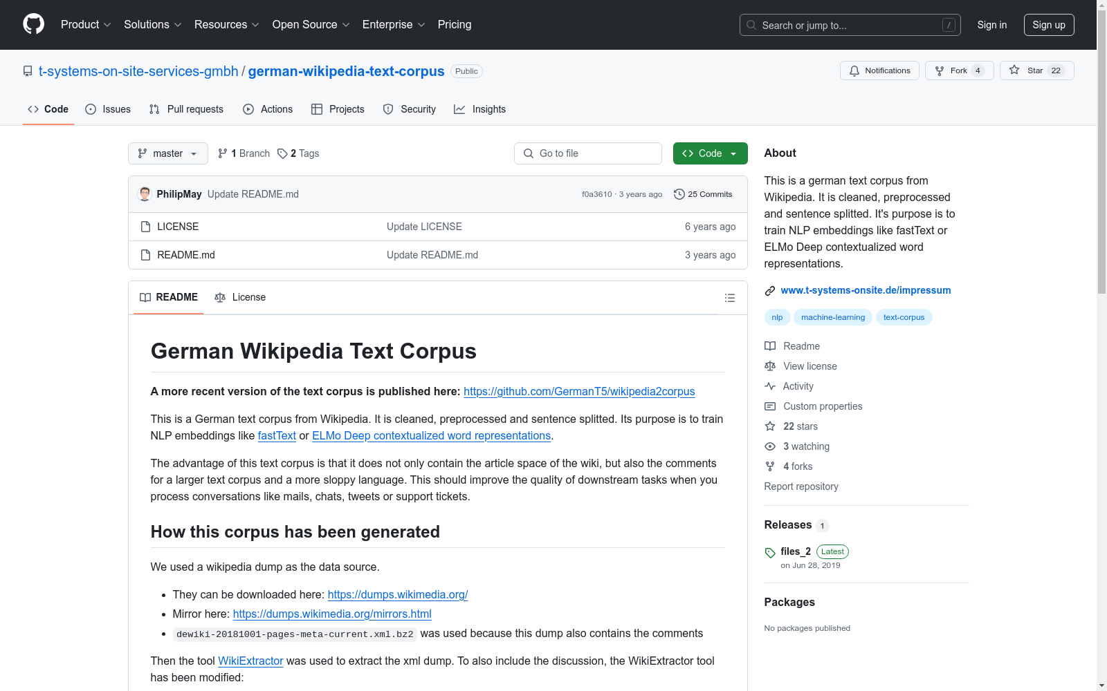Screen dimensions: 1107x691
Task: Click the repository icon before owner name
Action: pyautogui.click(x=28, y=71)
